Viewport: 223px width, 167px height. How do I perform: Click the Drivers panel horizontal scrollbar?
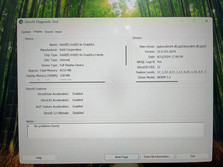[157, 82]
